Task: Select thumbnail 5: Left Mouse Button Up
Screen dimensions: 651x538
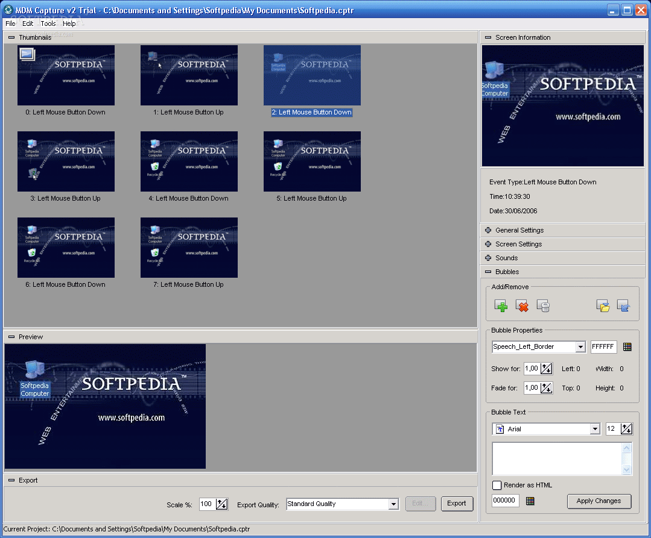Action: coord(312,161)
